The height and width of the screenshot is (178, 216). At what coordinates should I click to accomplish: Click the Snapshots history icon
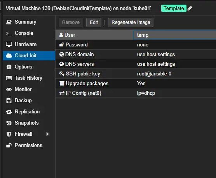click(x=9, y=123)
